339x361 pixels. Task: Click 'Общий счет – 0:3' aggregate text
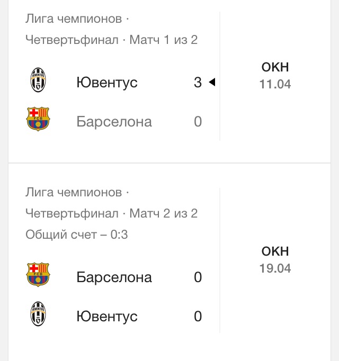pos(77,234)
